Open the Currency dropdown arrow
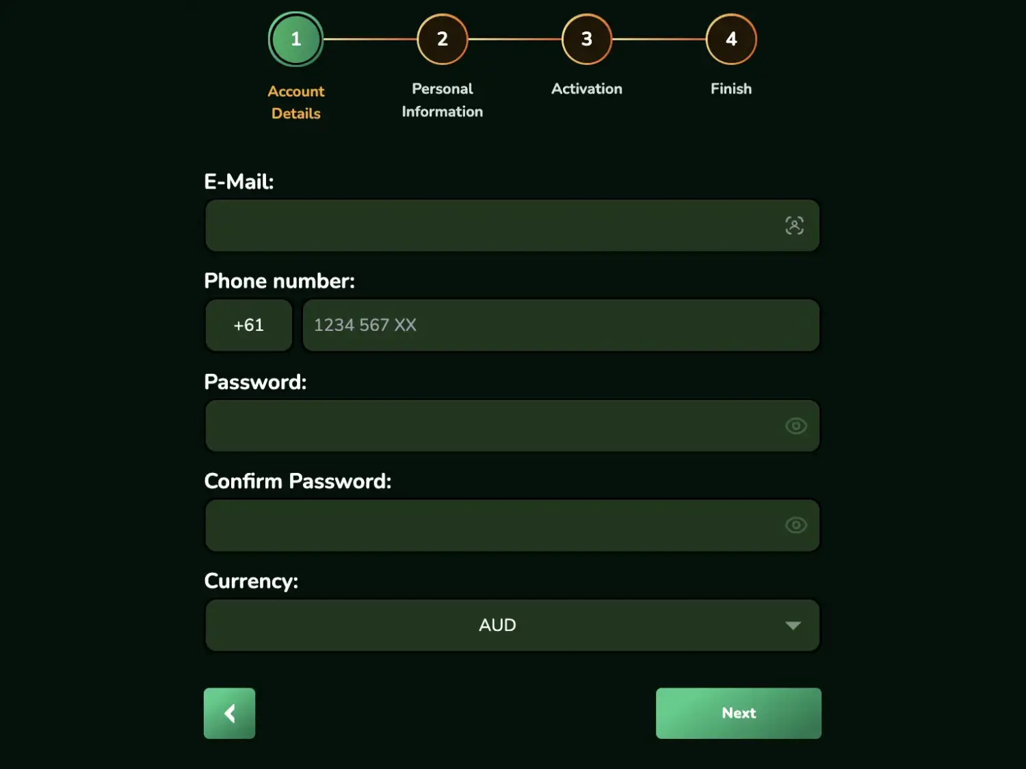Image resolution: width=1026 pixels, height=769 pixels. (x=793, y=625)
